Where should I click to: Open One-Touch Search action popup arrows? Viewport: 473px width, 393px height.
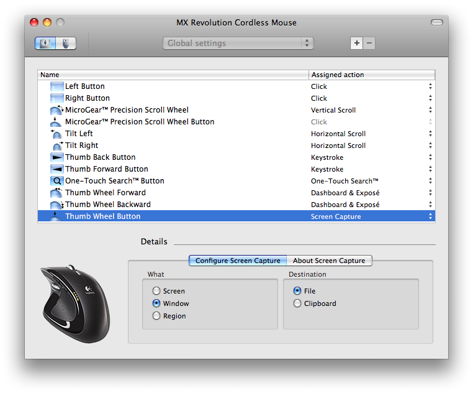pyautogui.click(x=430, y=181)
